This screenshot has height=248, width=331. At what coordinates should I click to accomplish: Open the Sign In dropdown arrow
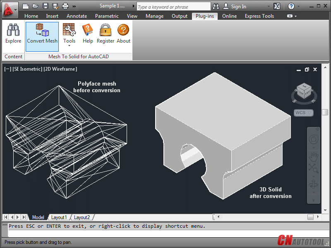(x=269, y=7)
